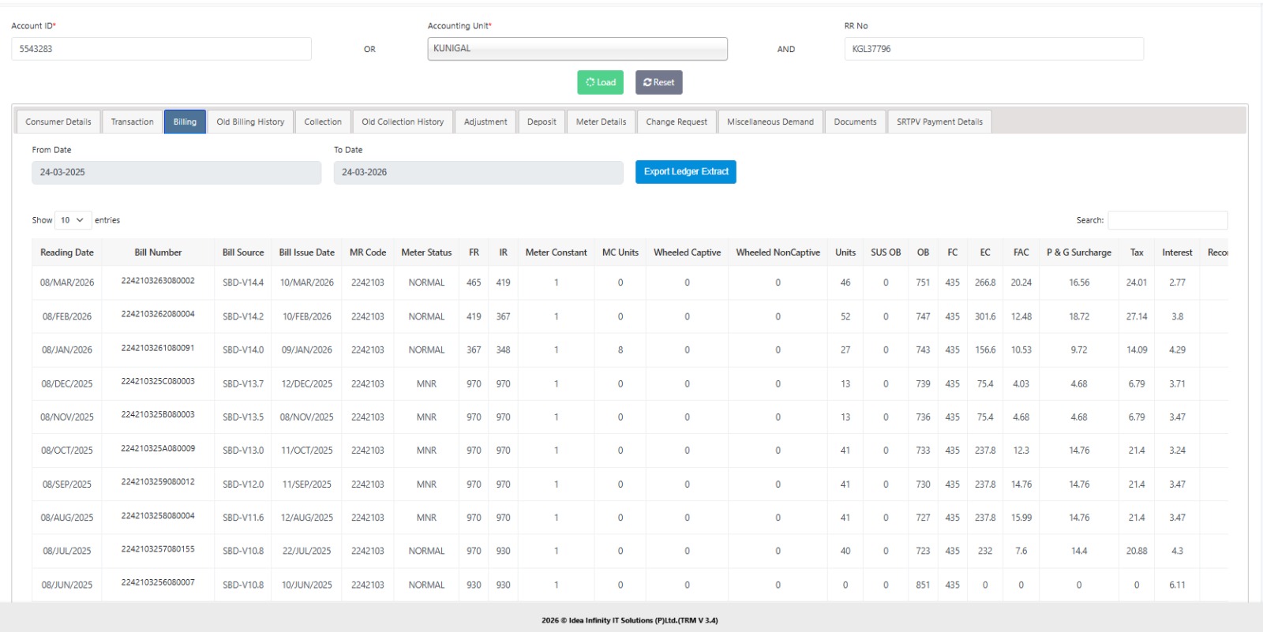Select the Meter Details tab
Screen dimensions: 1263x632
[601, 122]
